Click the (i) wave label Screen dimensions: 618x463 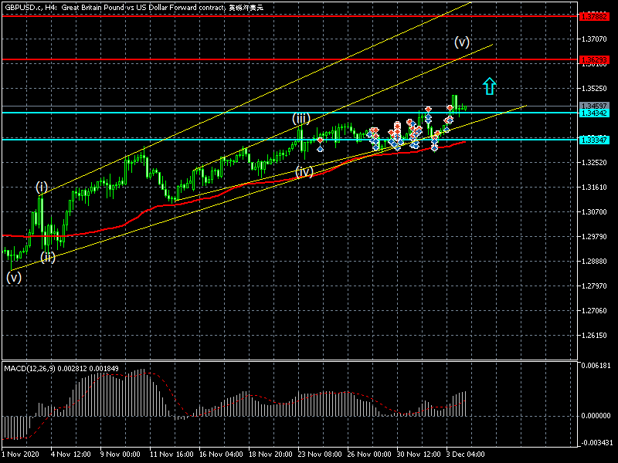pos(42,187)
